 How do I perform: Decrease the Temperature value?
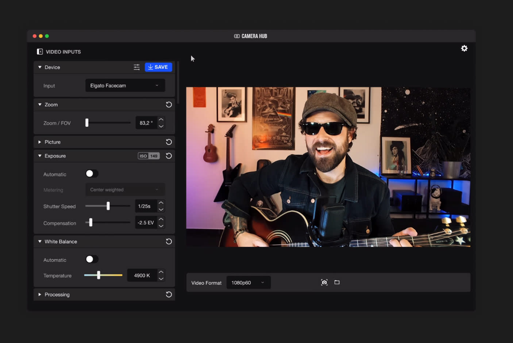161,279
